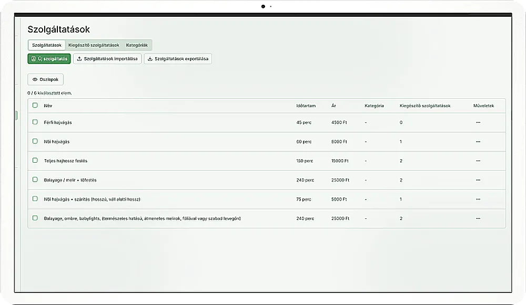Open actions menu for Női hajvágás row
Viewport: 526px width, 305px height.
pos(478,142)
